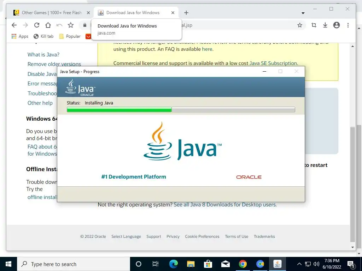Viewport: 362px width, 271px height.
Task: Open See all Java 8 Downloads link
Action: coord(225,205)
